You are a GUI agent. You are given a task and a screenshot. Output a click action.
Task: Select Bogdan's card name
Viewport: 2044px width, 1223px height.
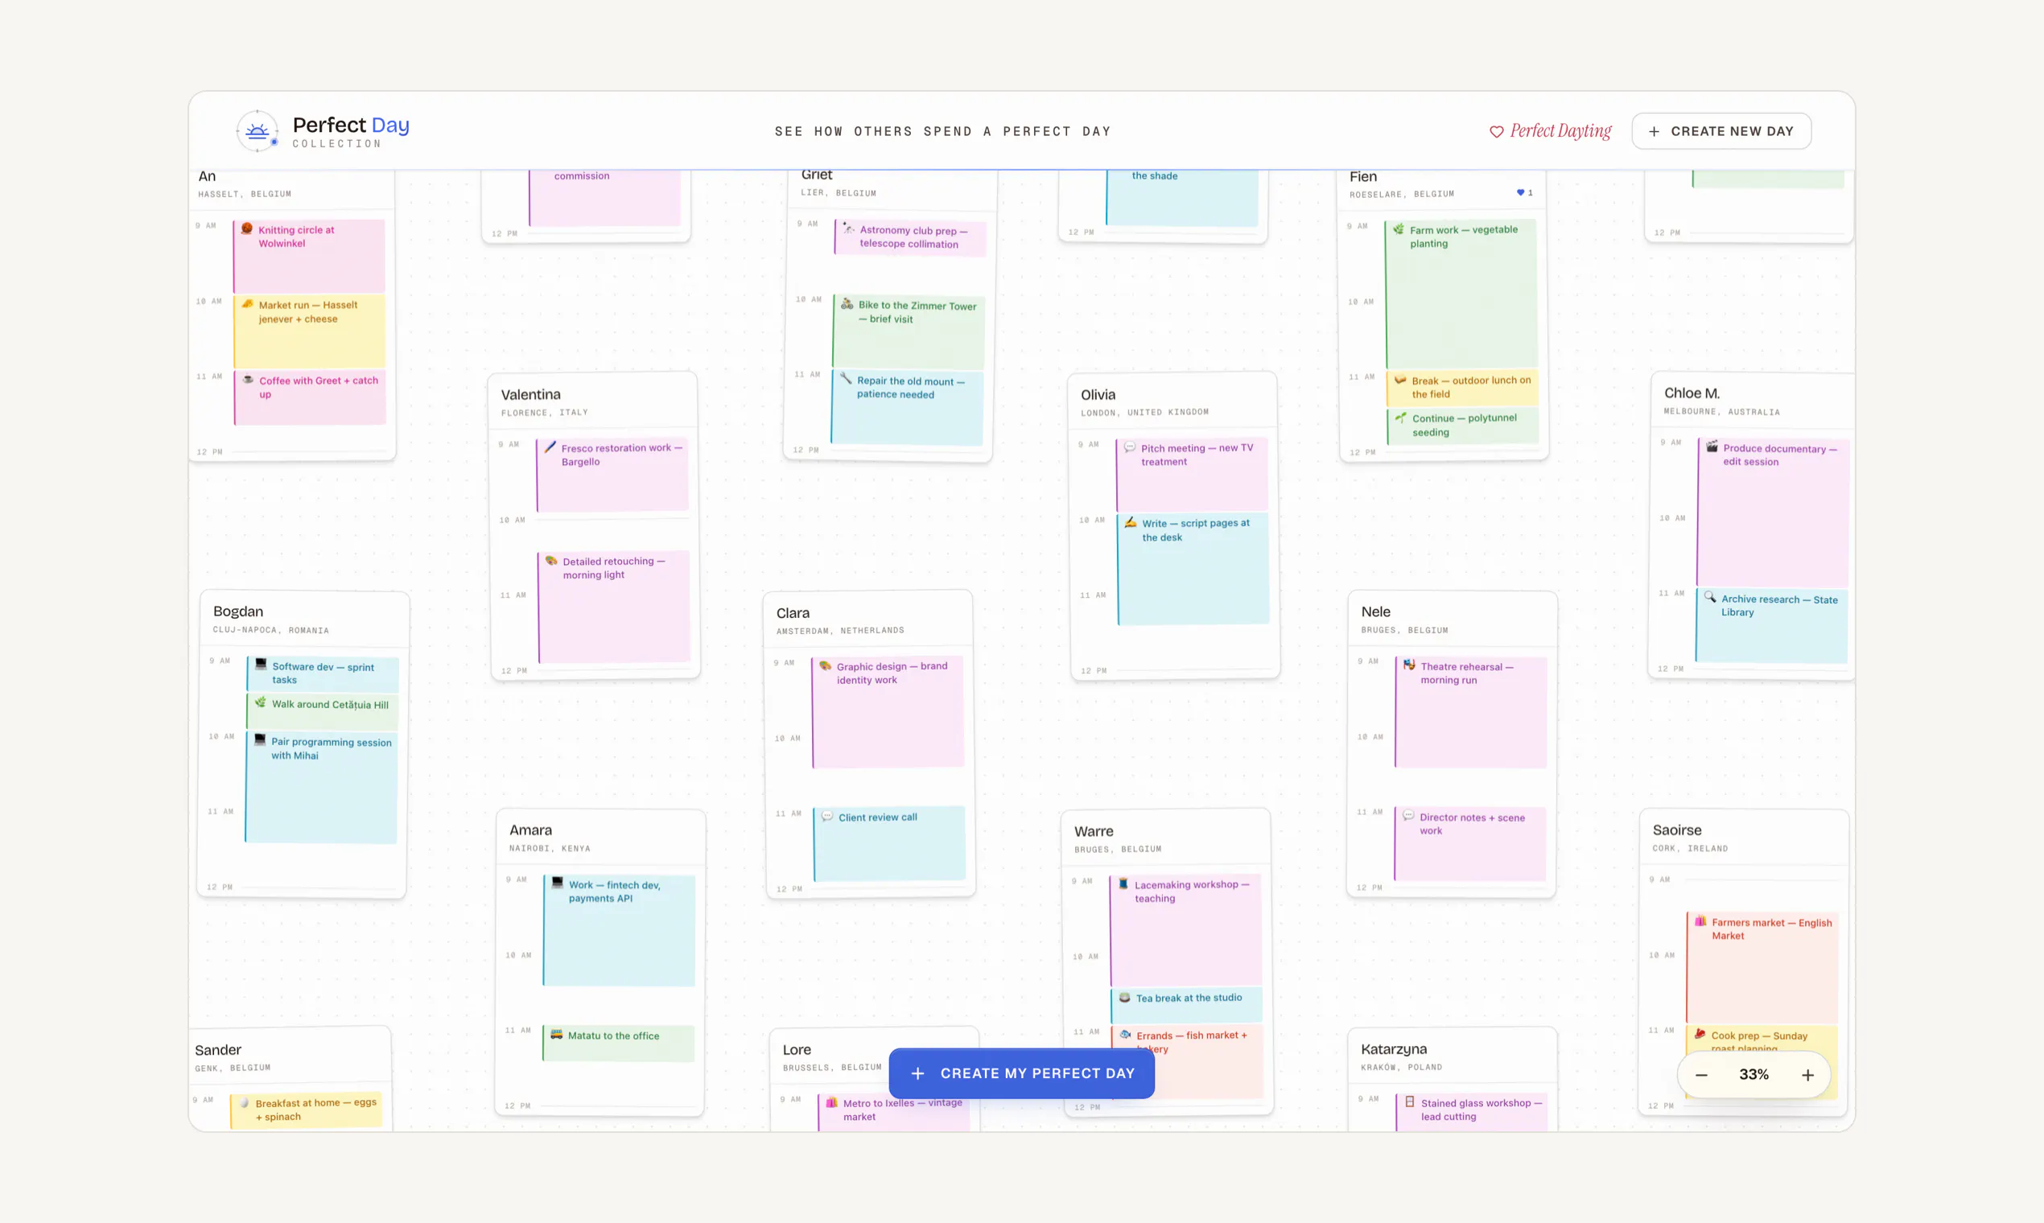238,611
